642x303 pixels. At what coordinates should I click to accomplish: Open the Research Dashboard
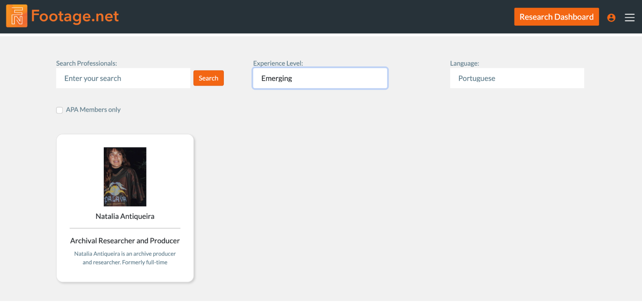click(556, 17)
